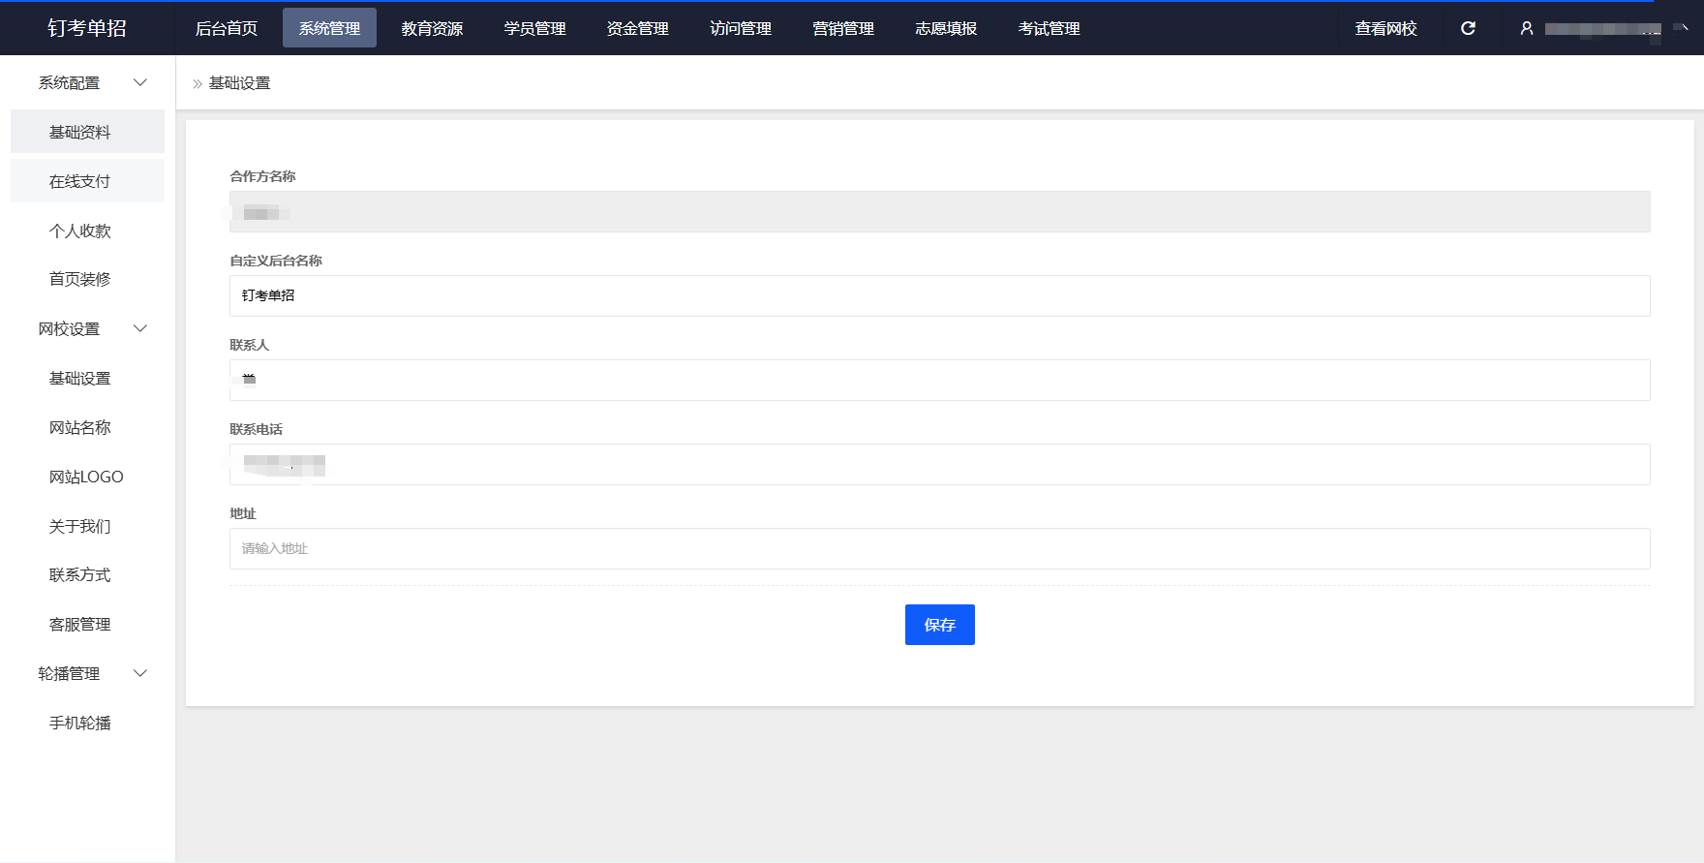Collapse the 系统配置 sidebar section
Screen dimensions: 1704x863
coord(140,82)
